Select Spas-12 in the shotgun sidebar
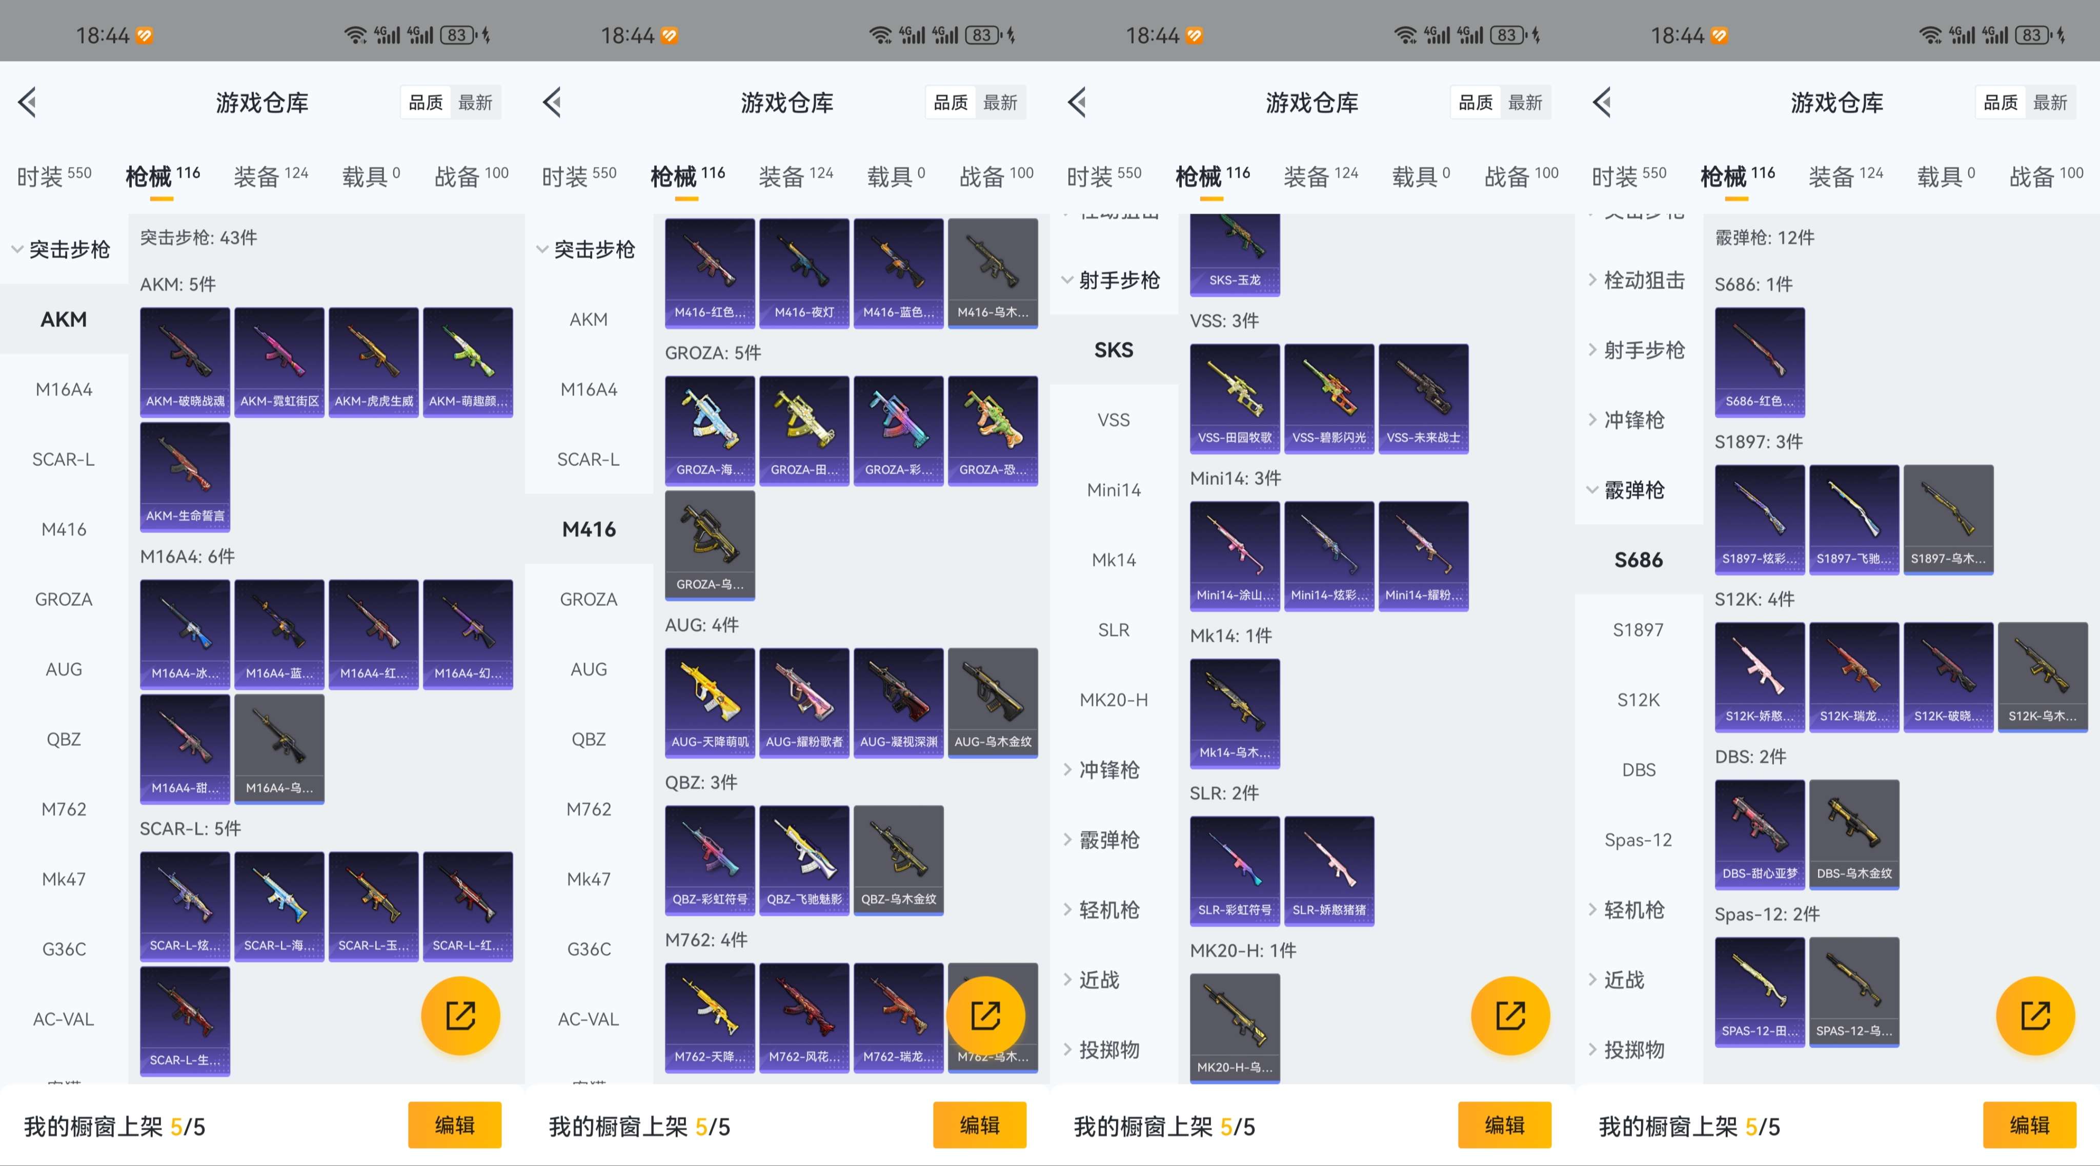2100x1166 pixels. click(1639, 840)
